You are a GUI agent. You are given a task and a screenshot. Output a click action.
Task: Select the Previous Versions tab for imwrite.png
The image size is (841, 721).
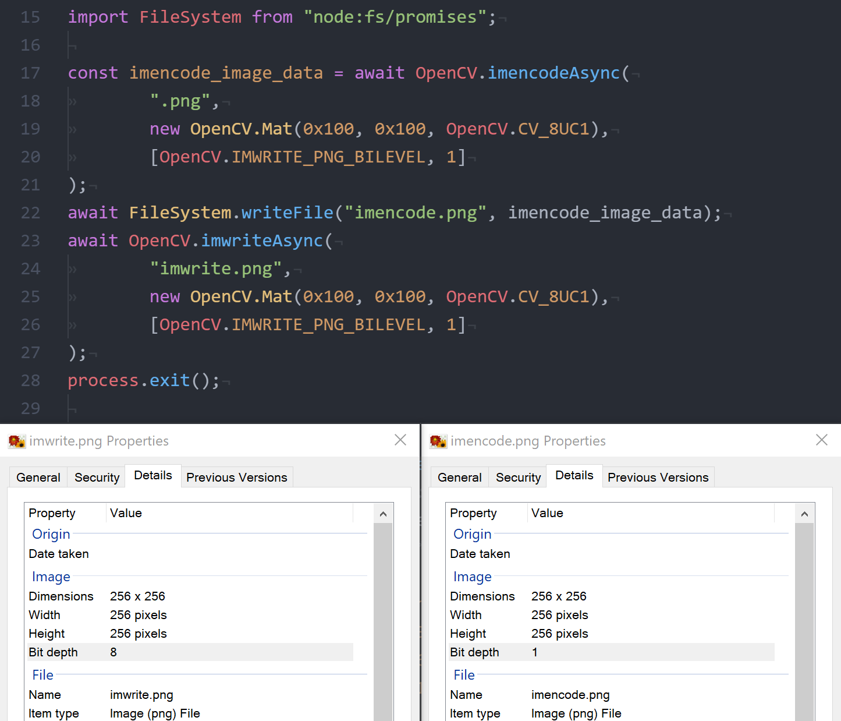pyautogui.click(x=237, y=477)
